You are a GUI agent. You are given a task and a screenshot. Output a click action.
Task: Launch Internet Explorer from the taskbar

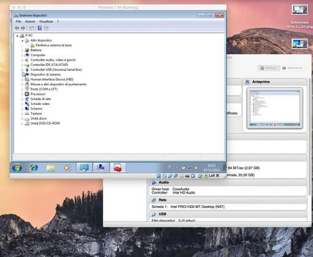(x=34, y=168)
